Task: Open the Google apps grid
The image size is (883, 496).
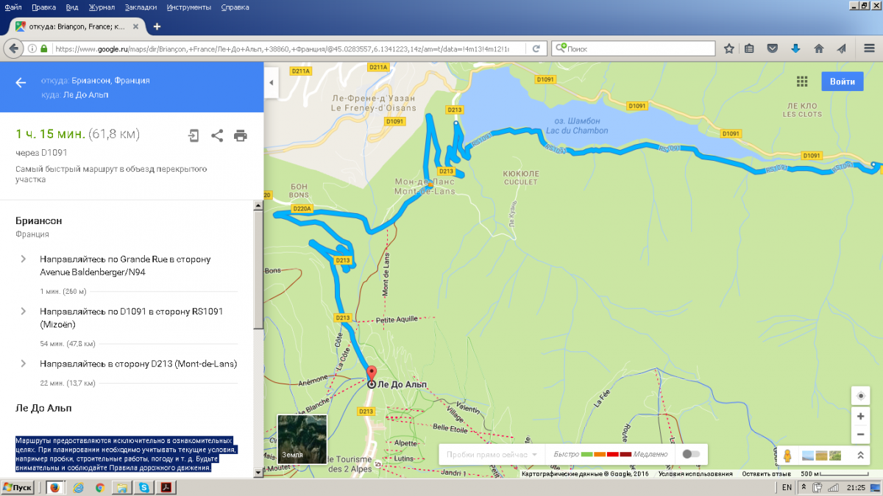Action: pos(802,82)
